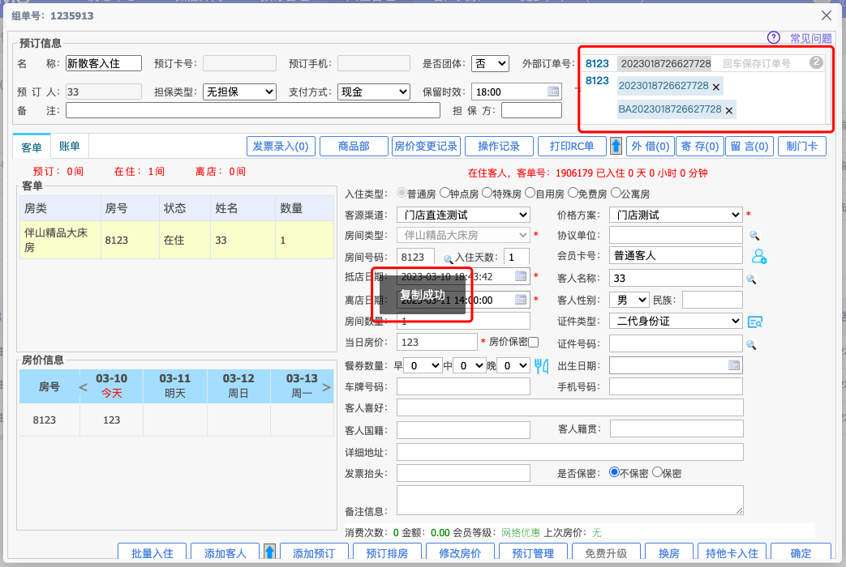
Task: Go to next dates in 房价信息
Action: [326, 387]
